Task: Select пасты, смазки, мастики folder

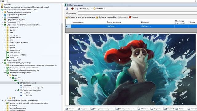Action: 18,43
